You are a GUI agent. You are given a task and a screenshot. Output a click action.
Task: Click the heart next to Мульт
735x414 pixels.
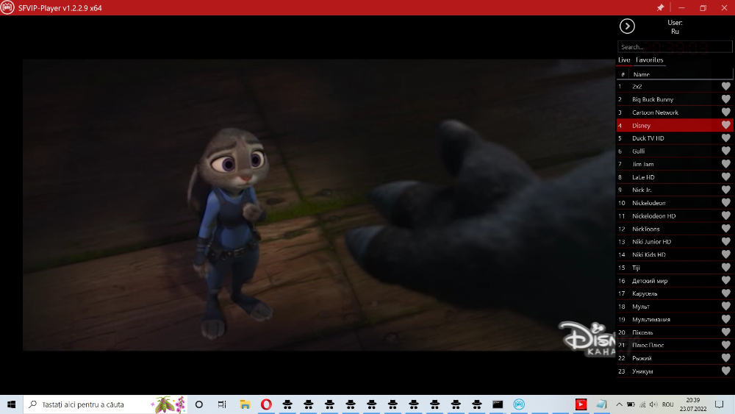[725, 306]
